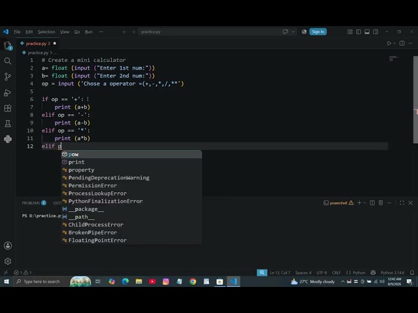Open the Edit menu
418x313 pixels.
[x=29, y=32]
